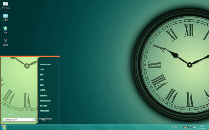Open 音乐 (Music) in Start menu
Screen dimensions: 209x130
(42, 80)
